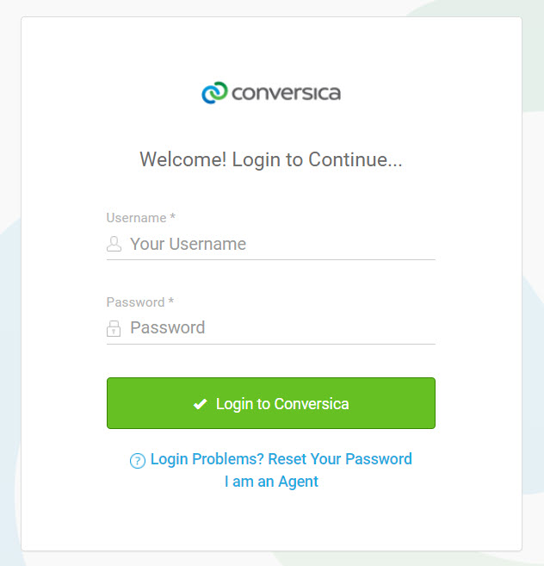This screenshot has width=544, height=566.
Task: Focus the Your Username input field
Action: coord(271,244)
